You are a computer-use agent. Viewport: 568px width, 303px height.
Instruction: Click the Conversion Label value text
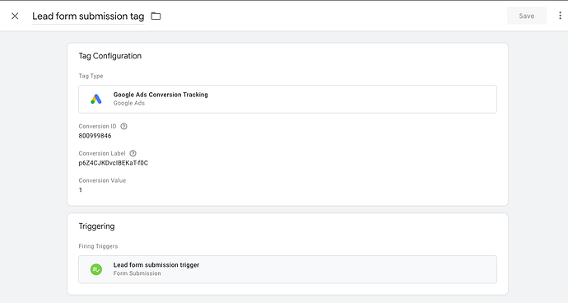point(114,163)
